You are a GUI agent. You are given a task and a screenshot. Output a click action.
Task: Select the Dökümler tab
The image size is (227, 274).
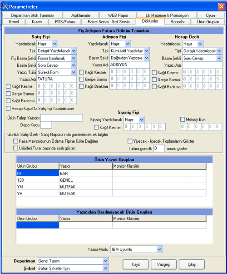[x=150, y=21]
